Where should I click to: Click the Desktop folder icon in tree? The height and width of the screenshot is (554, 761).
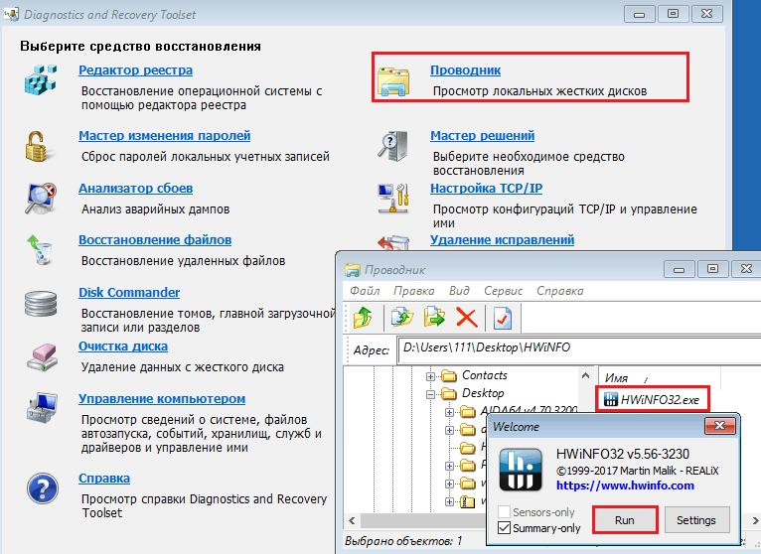click(x=449, y=393)
